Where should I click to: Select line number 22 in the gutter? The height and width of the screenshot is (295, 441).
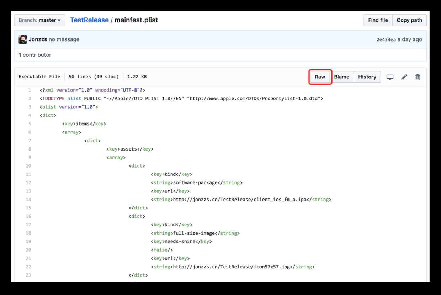coord(28,267)
